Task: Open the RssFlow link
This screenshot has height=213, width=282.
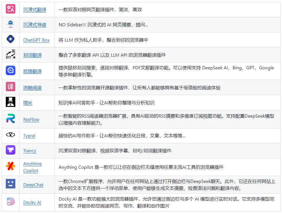Action: pos(31,119)
